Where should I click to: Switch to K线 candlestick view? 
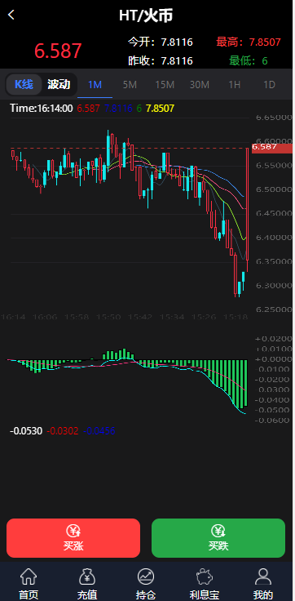24,84
